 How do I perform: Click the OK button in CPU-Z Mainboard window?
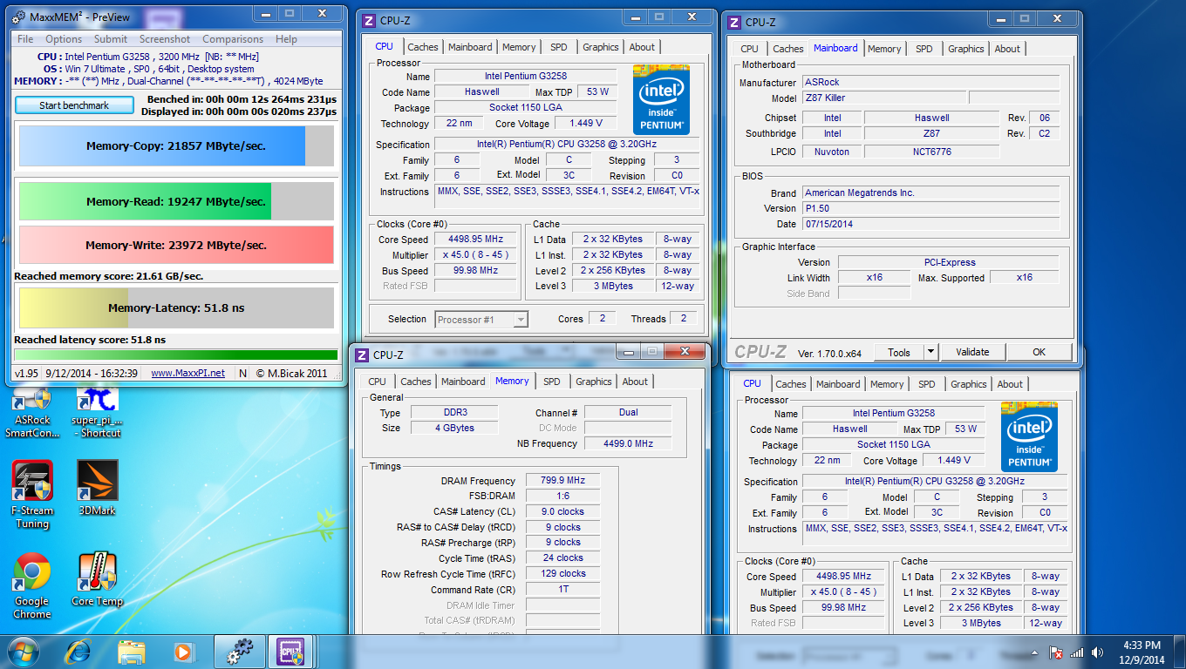1039,352
